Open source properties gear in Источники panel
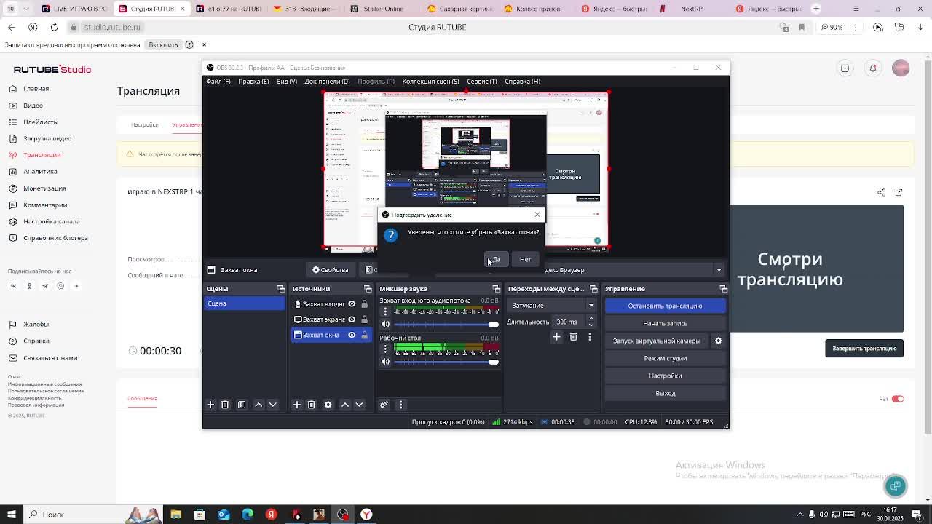 (328, 405)
